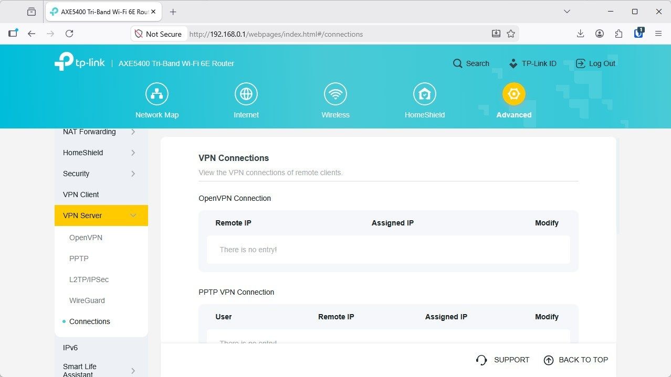Image resolution: width=671 pixels, height=377 pixels.
Task: Click the SUPPORT link text
Action: (x=511, y=360)
